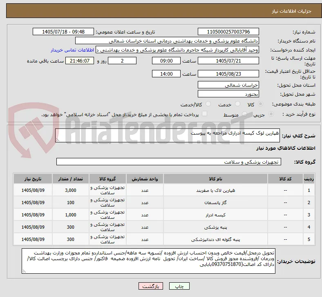The width and height of the screenshot is (322, 297).
Task: Click the نام کالا column header
Action: point(216,179)
